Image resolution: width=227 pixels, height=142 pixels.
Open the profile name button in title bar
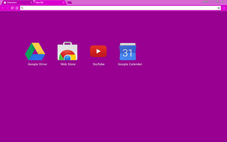coord(205,1)
